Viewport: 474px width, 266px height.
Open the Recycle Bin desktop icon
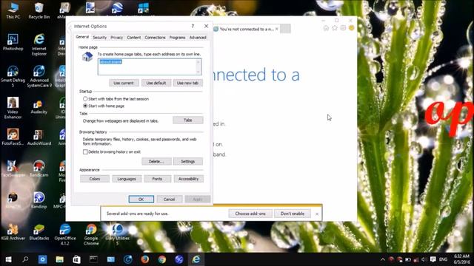click(39, 10)
